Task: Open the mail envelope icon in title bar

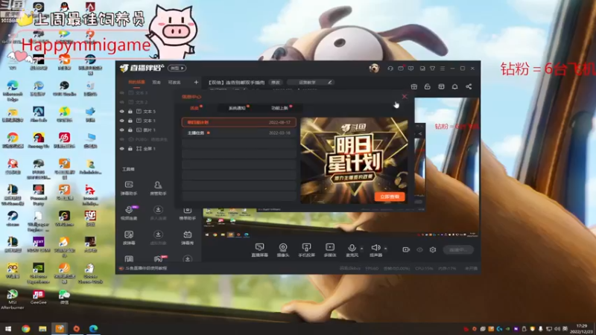Action: [401, 68]
